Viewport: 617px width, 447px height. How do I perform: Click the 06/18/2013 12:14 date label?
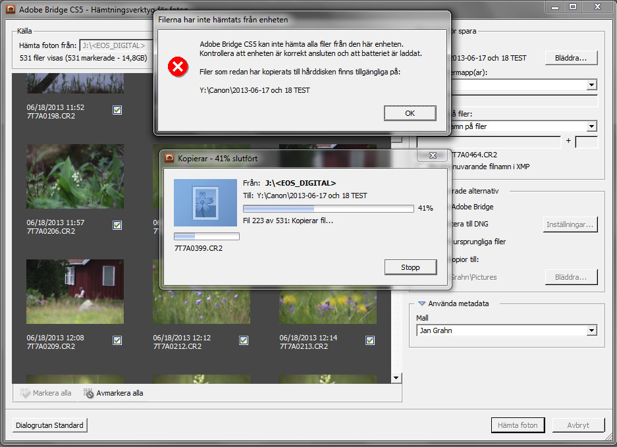pyautogui.click(x=308, y=338)
